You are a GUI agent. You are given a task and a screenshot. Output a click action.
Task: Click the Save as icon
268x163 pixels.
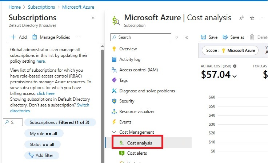pyautogui.click(x=225, y=37)
